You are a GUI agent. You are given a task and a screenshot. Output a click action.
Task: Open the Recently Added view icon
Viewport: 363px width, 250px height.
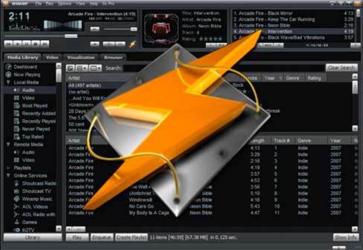(x=17, y=113)
